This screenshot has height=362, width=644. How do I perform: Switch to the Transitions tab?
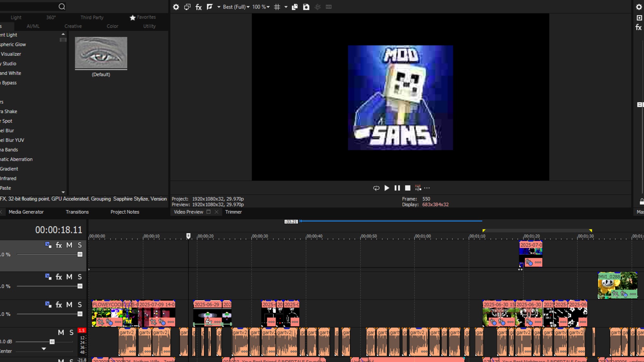77,212
